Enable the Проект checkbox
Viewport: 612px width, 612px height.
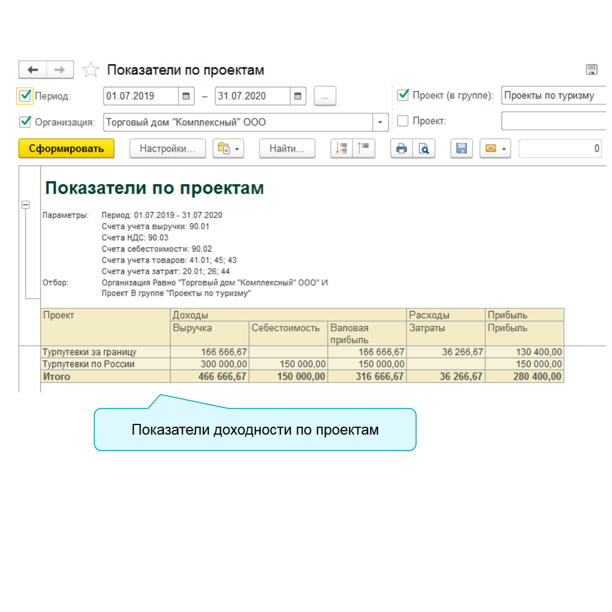point(403,121)
